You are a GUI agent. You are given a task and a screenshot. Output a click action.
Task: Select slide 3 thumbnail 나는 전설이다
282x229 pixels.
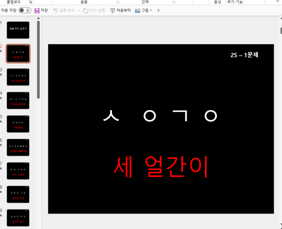click(x=18, y=77)
